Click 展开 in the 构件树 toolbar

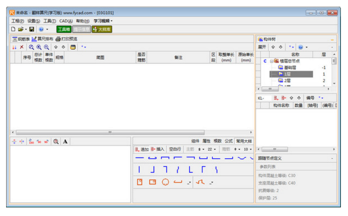262,47
